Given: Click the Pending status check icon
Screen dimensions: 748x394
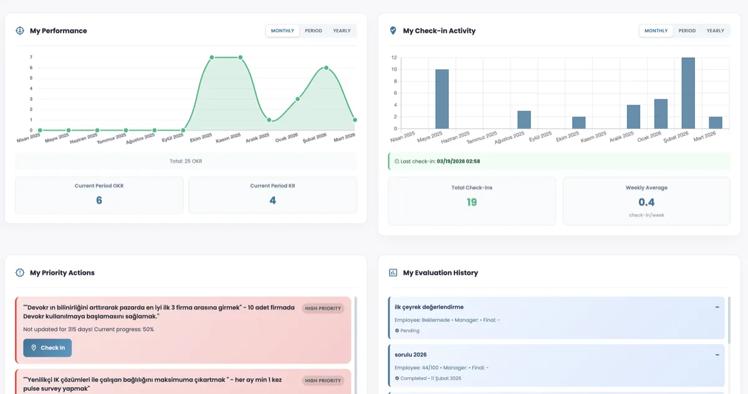Looking at the screenshot, I should tap(397, 331).
